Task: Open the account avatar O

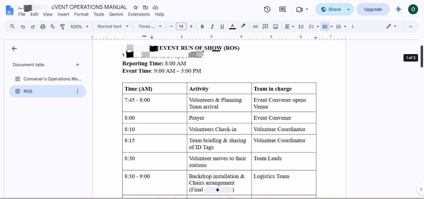Action: [413, 9]
